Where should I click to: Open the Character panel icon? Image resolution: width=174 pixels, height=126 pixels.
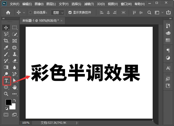coord(168,68)
